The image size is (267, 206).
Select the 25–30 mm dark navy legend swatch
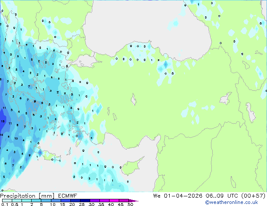coord(85,201)
